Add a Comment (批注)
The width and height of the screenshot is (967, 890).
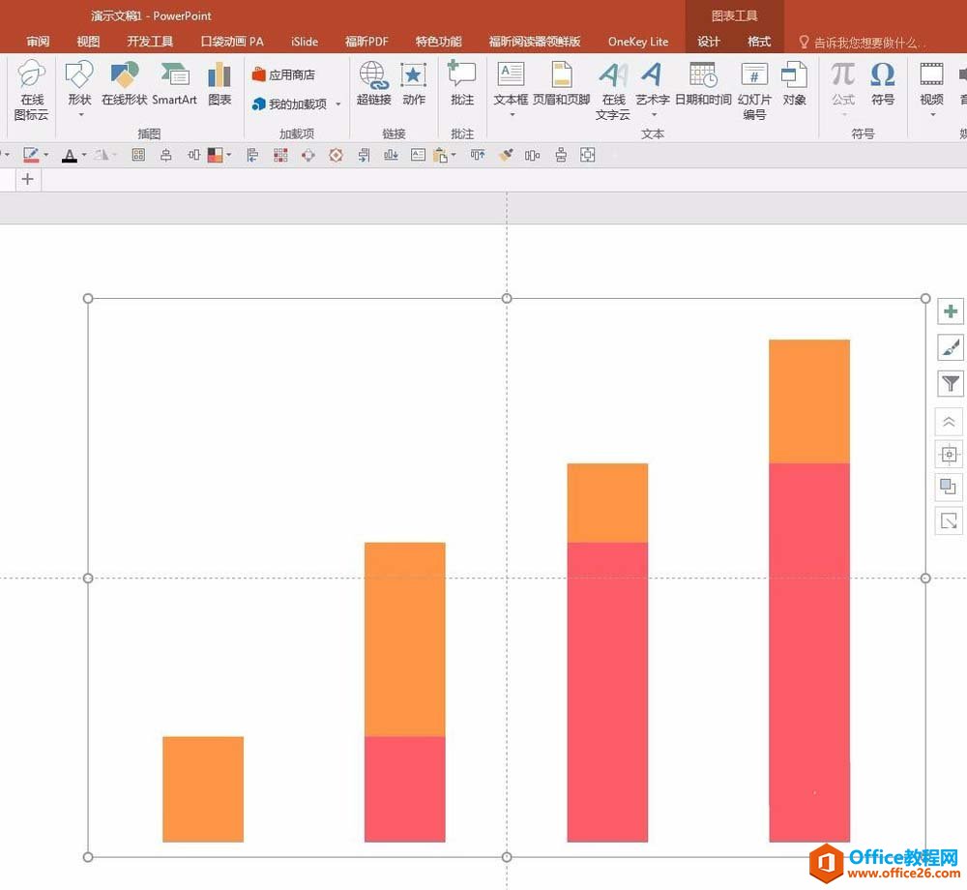[x=462, y=83]
